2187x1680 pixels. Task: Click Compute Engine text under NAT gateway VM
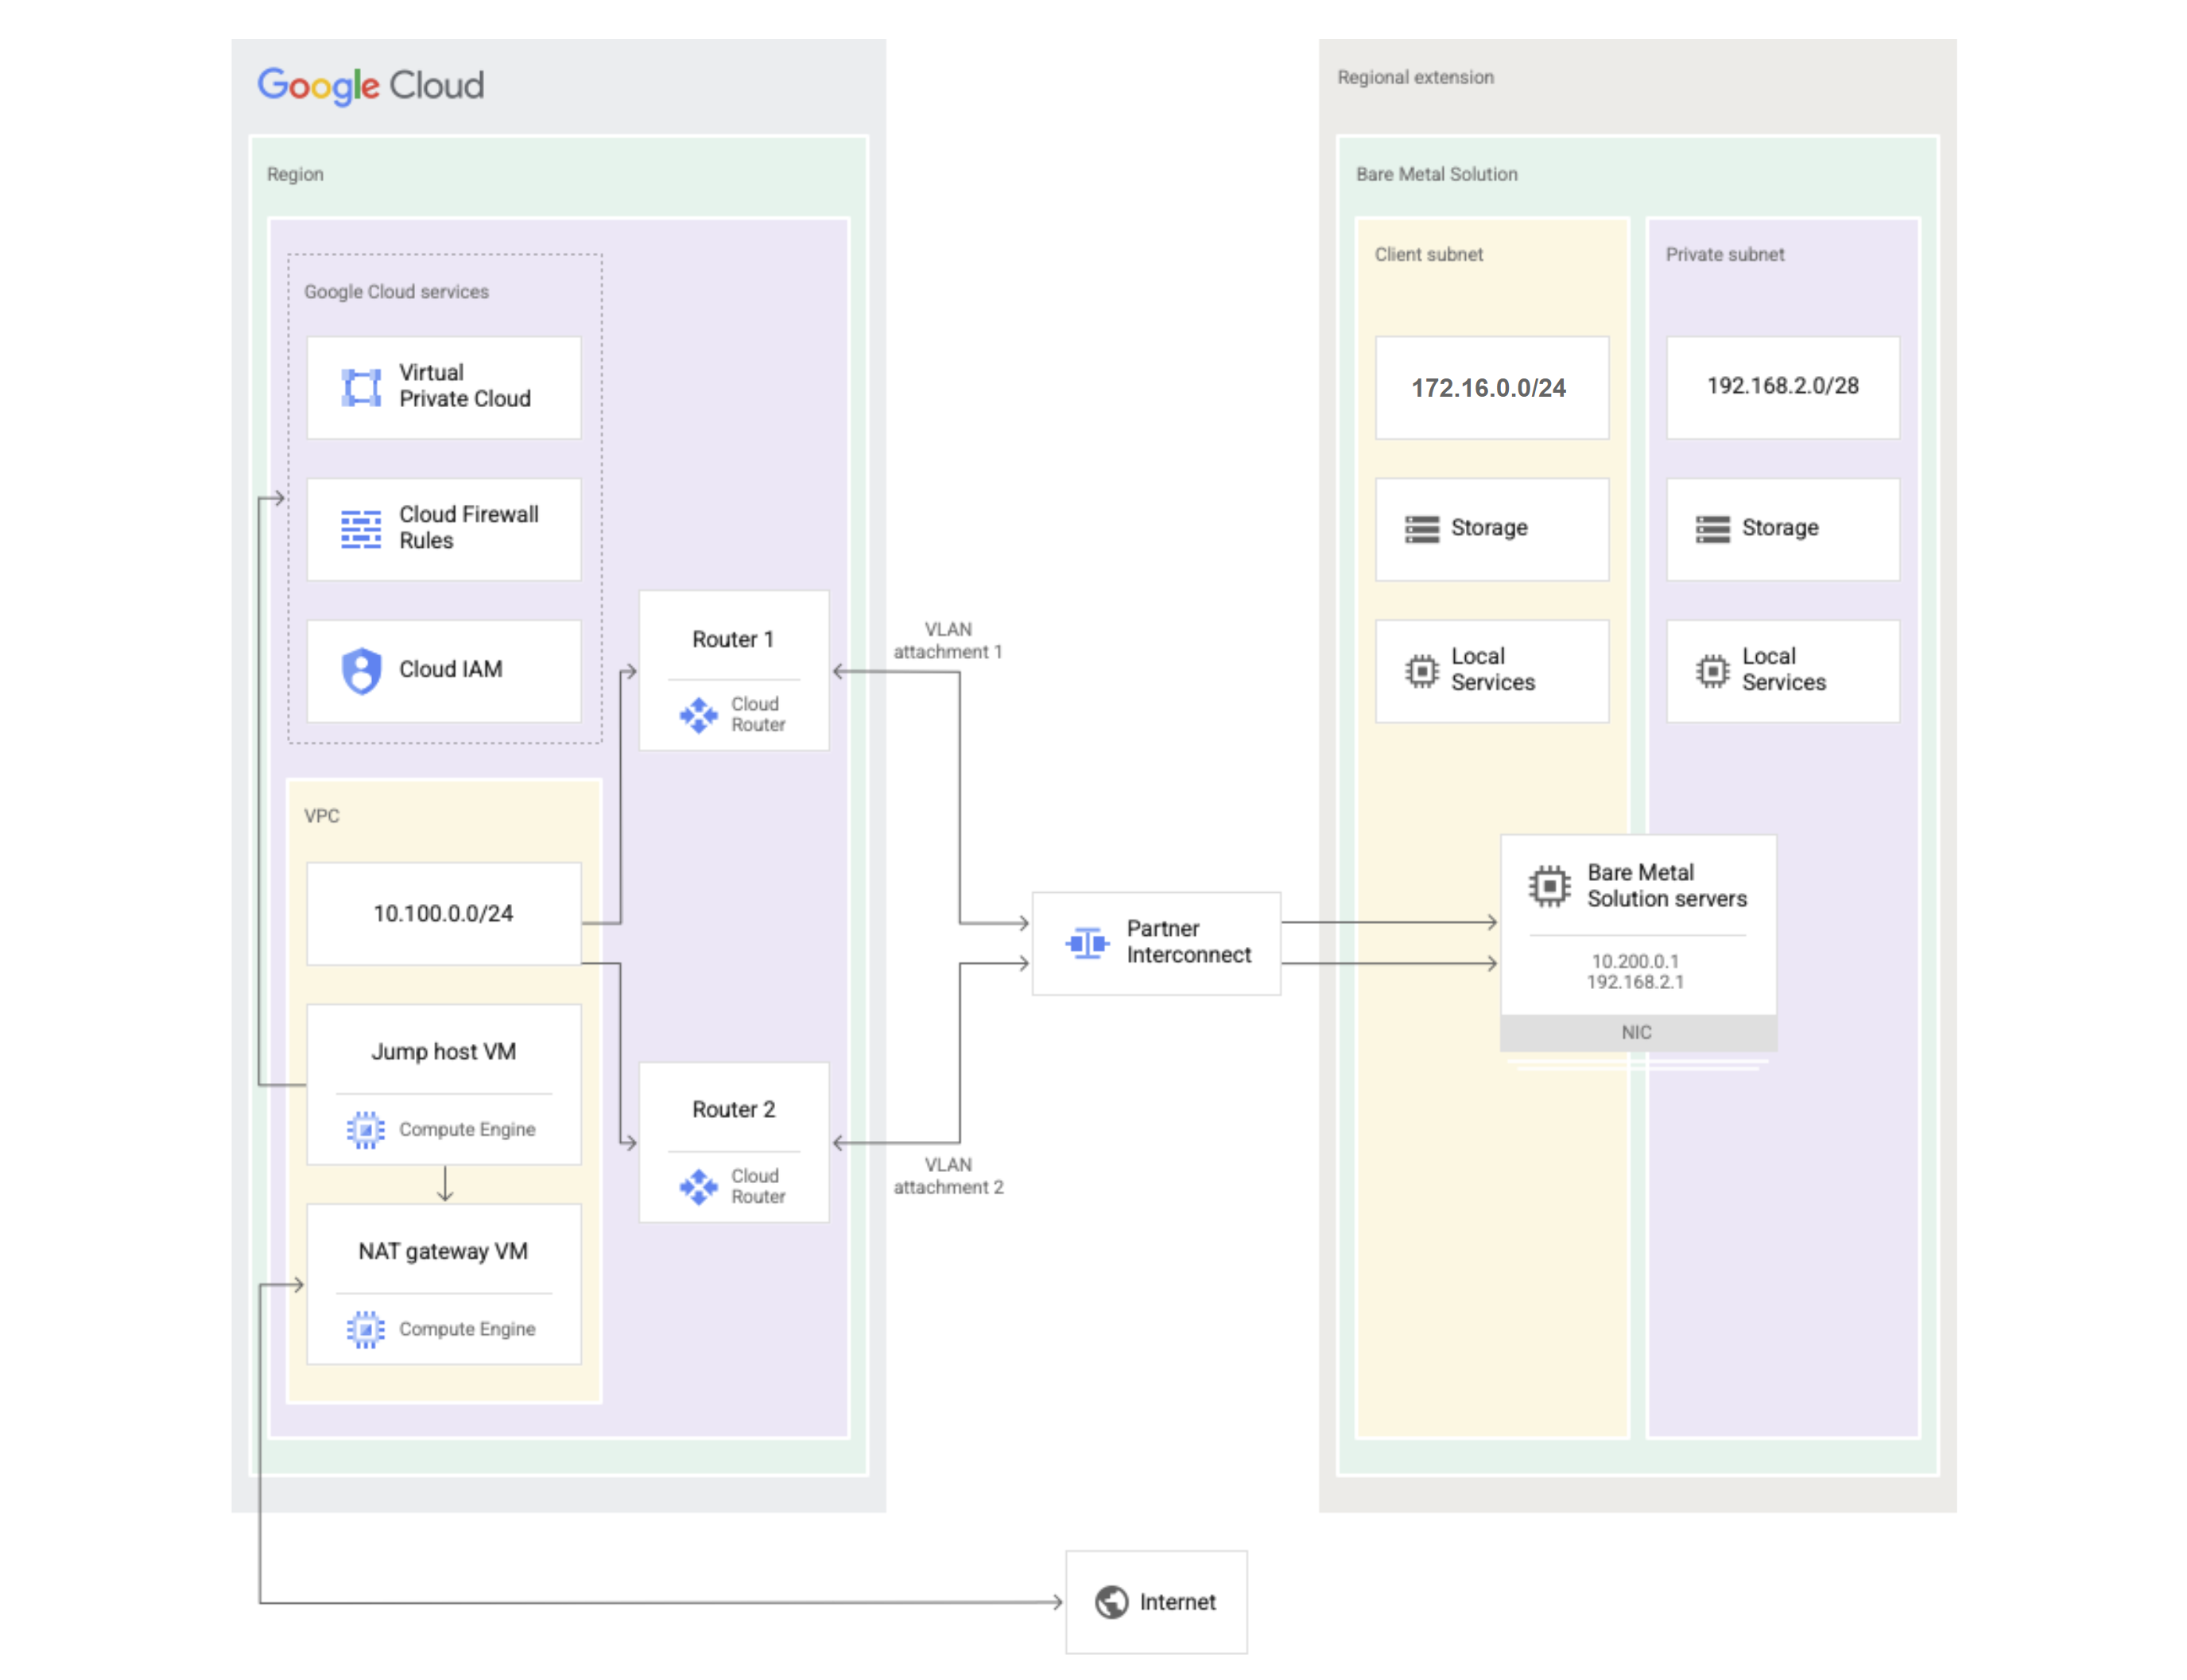click(x=467, y=1330)
